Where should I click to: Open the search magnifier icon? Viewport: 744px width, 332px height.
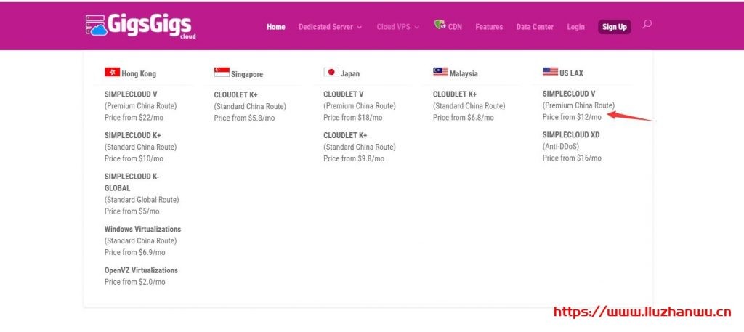647,25
